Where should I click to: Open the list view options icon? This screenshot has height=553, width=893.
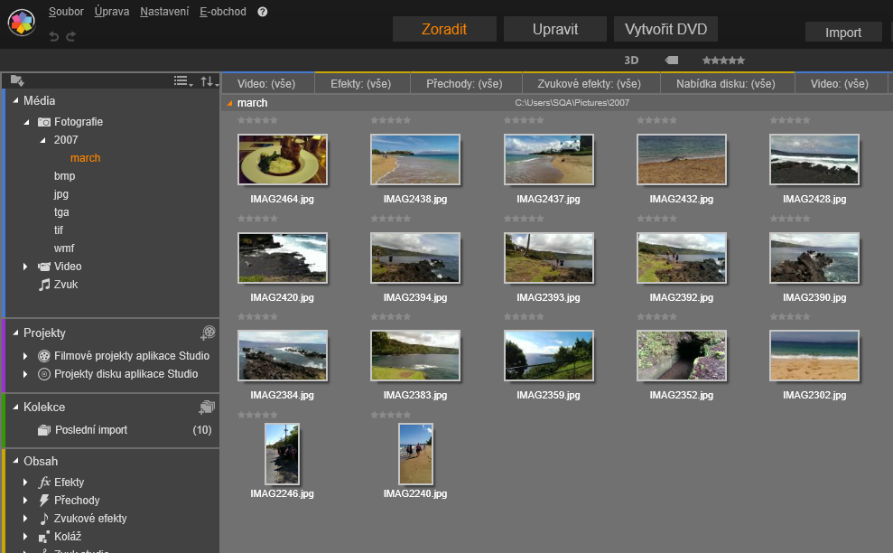click(x=182, y=81)
